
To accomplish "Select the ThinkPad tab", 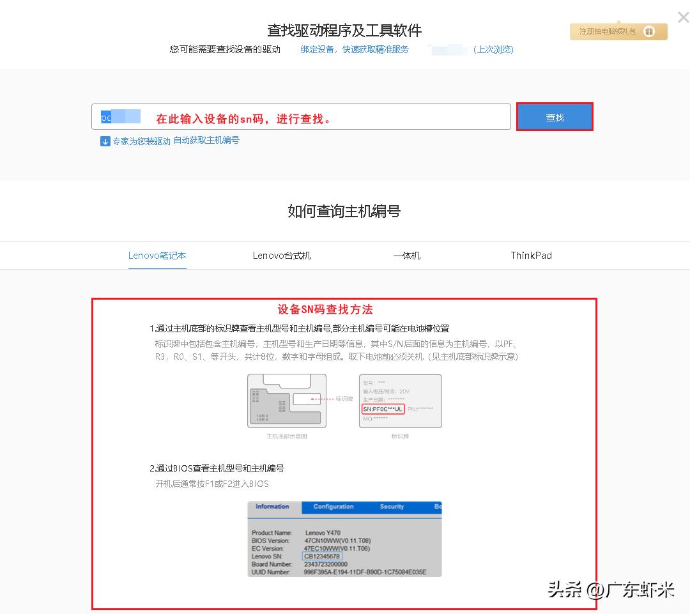I will click(x=531, y=255).
